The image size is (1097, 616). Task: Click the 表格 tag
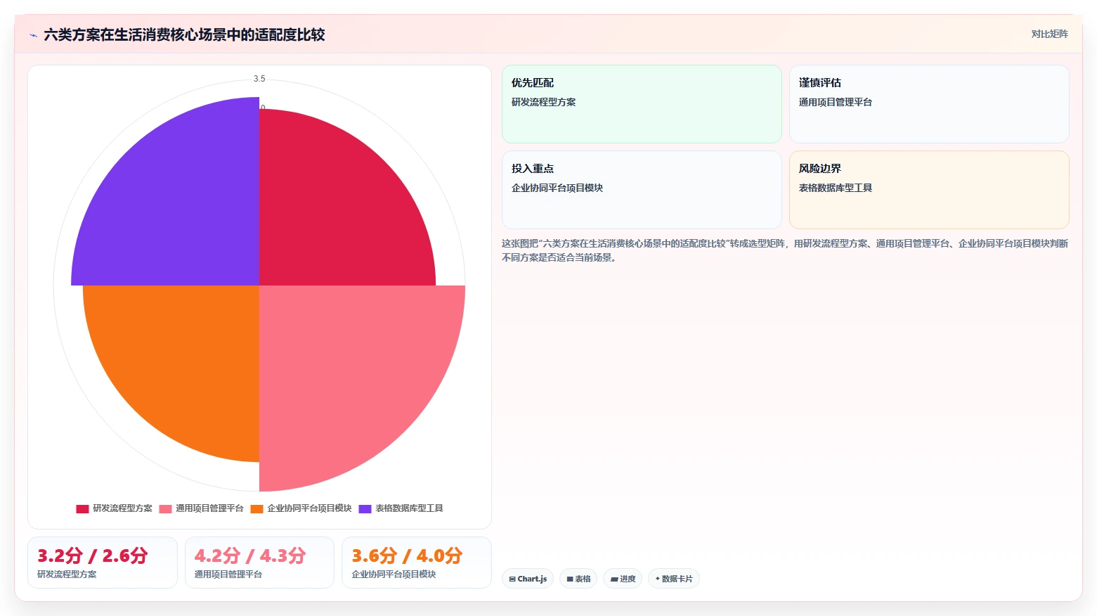coord(578,579)
